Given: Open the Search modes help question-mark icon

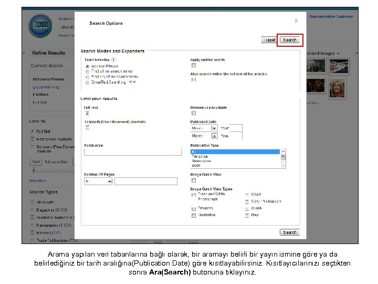Looking at the screenshot, I should [113, 59].
